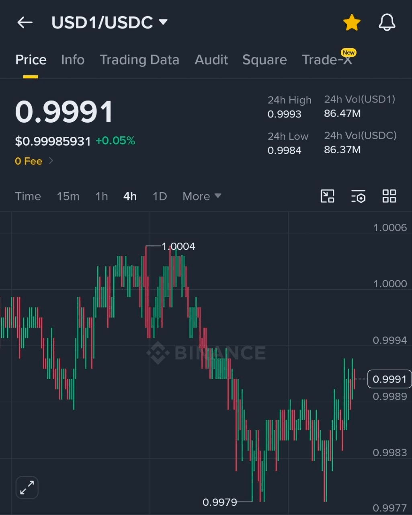Click the current price label 0.9991 on axis
This screenshot has height=515, width=412.
coord(389,379)
